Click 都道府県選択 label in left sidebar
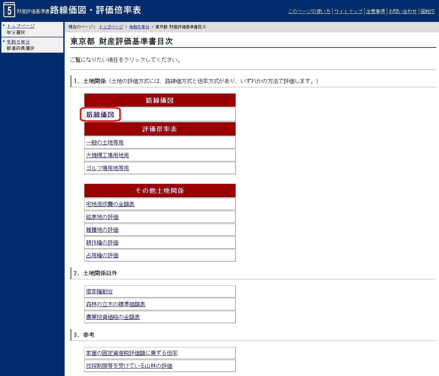Viewport: 439px width, 376px height. tap(21, 48)
